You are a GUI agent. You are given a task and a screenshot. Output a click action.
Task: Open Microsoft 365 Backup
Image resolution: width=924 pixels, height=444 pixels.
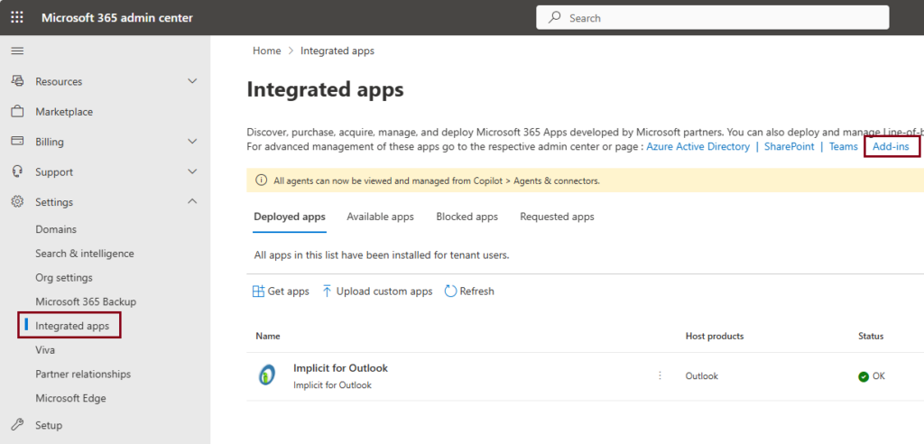coord(86,302)
